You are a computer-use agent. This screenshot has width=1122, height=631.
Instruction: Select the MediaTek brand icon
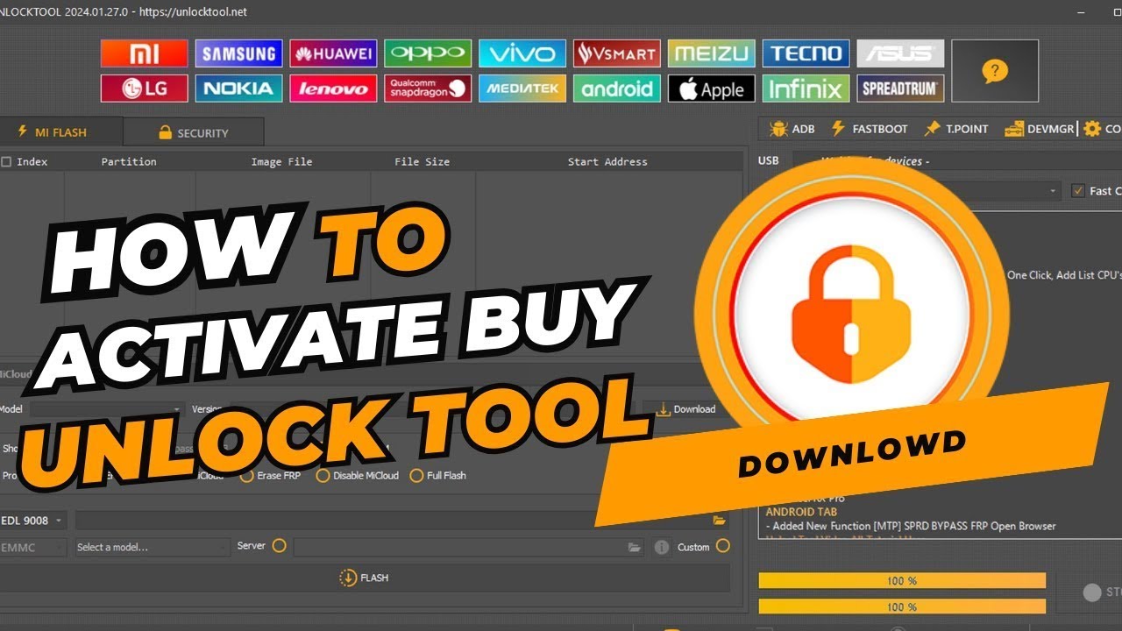(522, 89)
